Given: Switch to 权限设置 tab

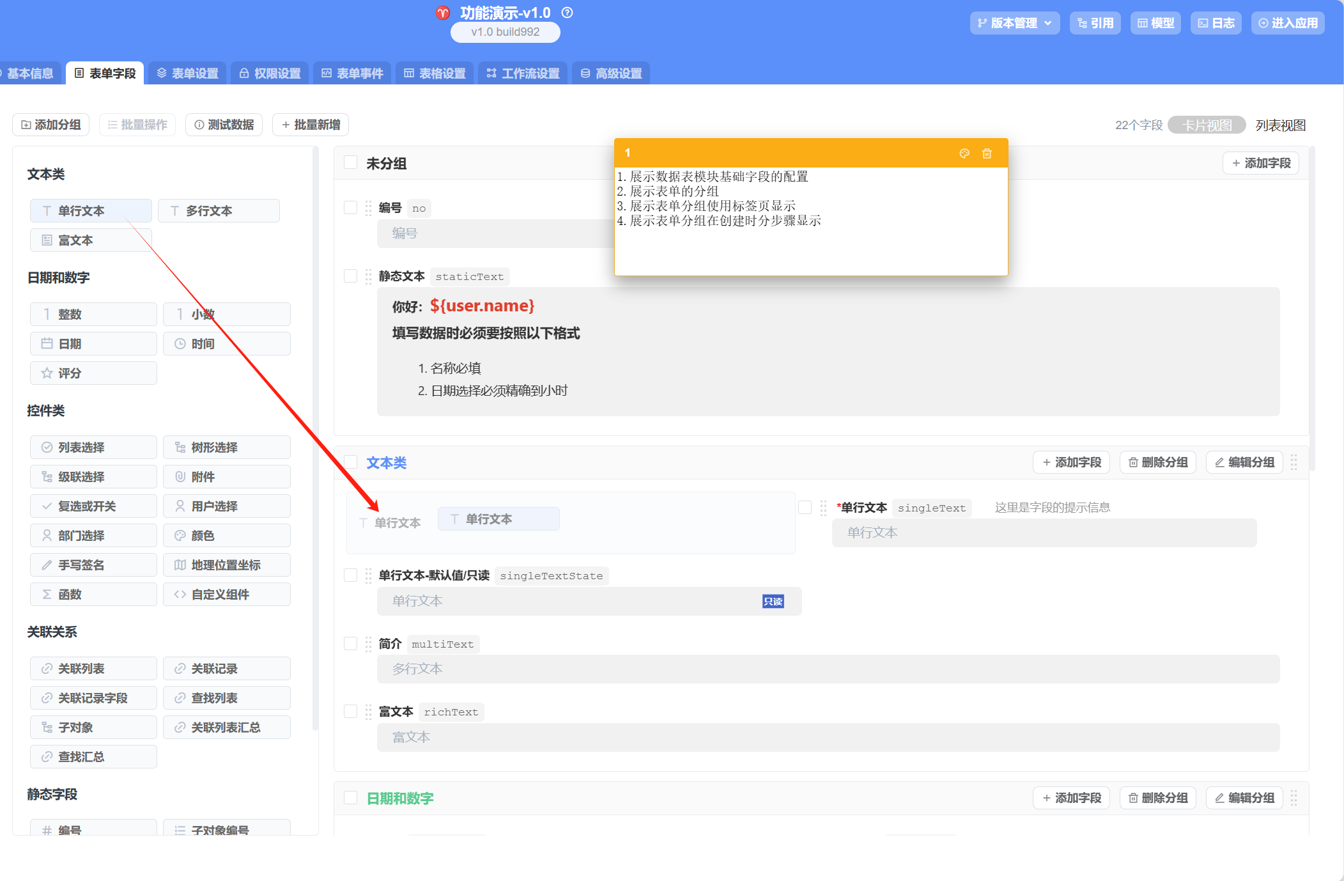Looking at the screenshot, I should [270, 74].
